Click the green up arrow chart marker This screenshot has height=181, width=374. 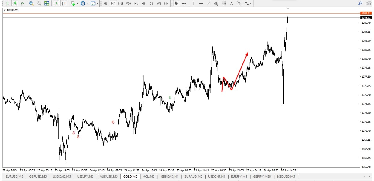pyautogui.click(x=170, y=97)
